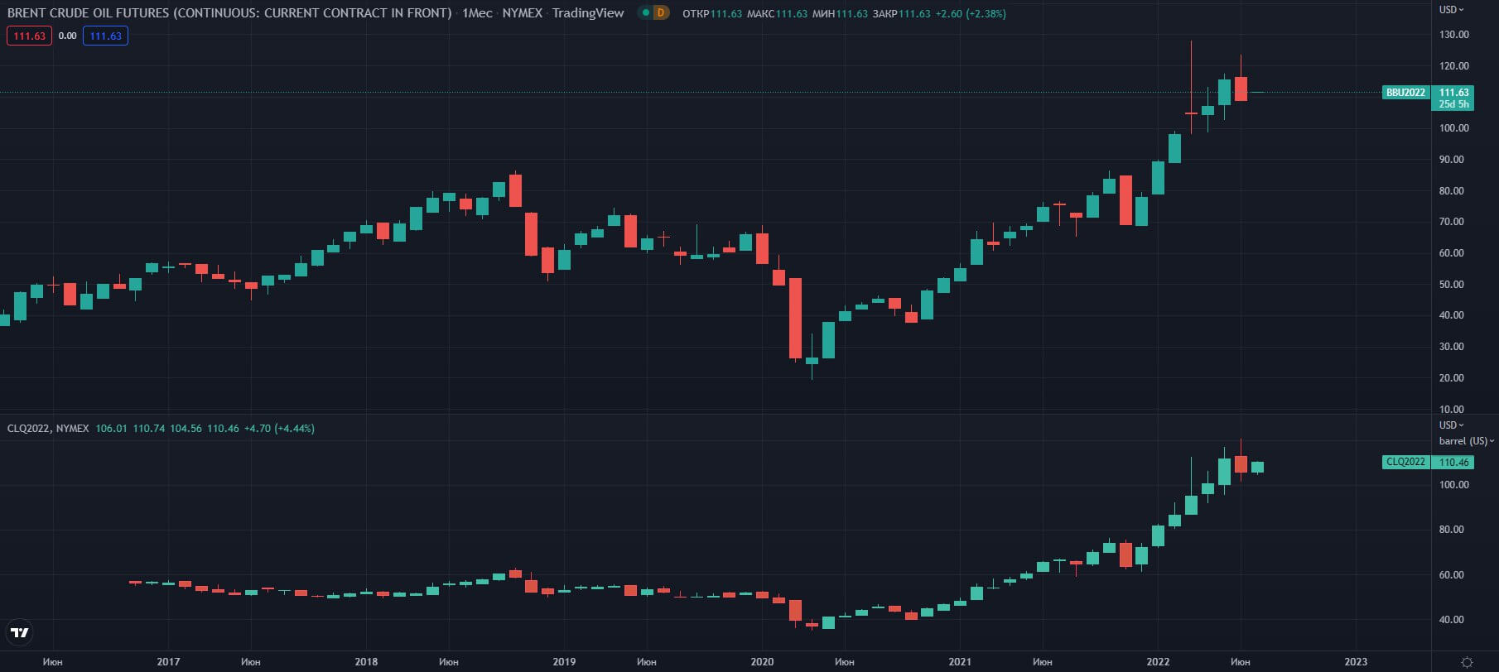The height and width of the screenshot is (672, 1499).
Task: Click the BRENT CRUDE OIL FUTURES symbol title
Action: pyautogui.click(x=229, y=13)
